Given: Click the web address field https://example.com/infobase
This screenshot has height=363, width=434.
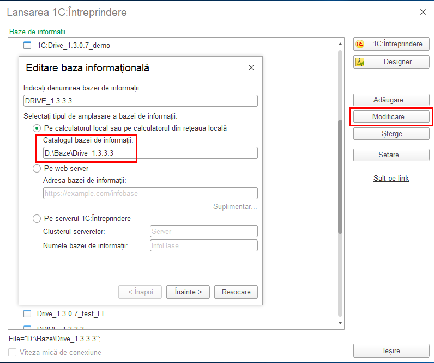Looking at the screenshot, I should [150, 193].
